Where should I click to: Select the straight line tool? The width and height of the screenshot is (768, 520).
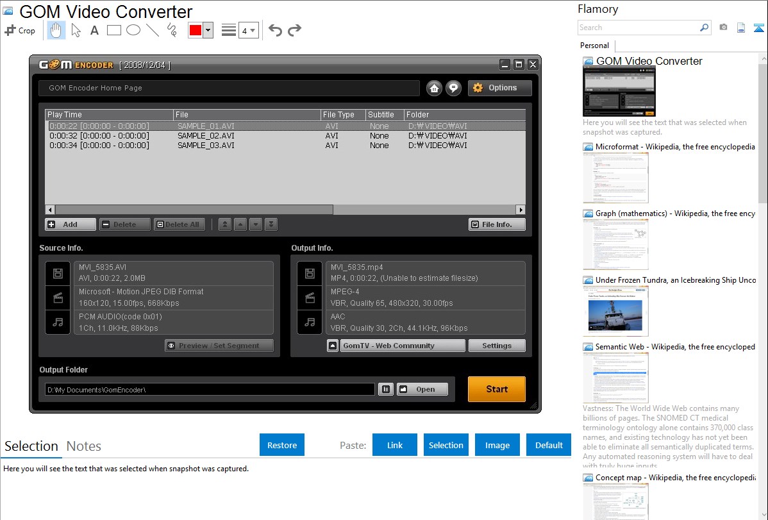click(153, 30)
